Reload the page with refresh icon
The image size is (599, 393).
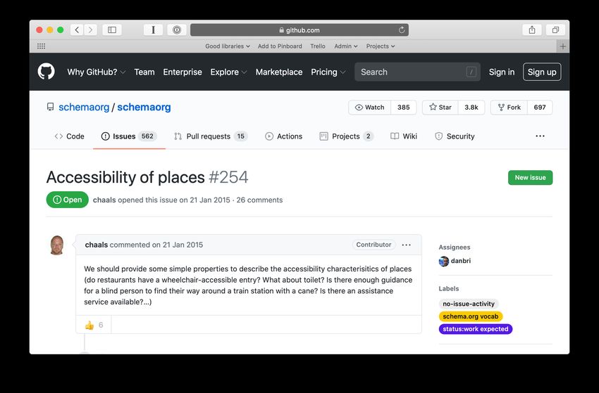coord(402,30)
